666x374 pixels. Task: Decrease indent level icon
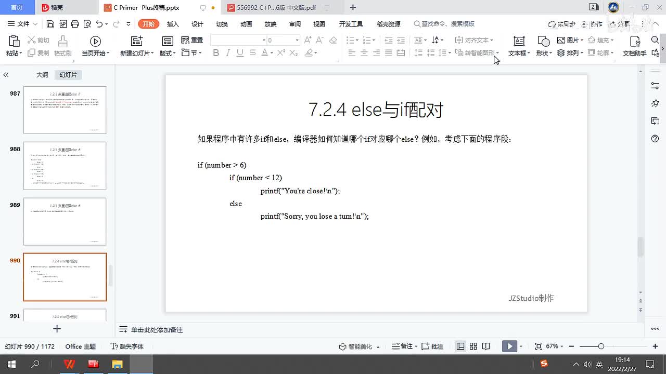click(x=389, y=40)
